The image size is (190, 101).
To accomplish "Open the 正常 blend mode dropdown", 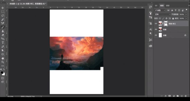I will point(162,14).
